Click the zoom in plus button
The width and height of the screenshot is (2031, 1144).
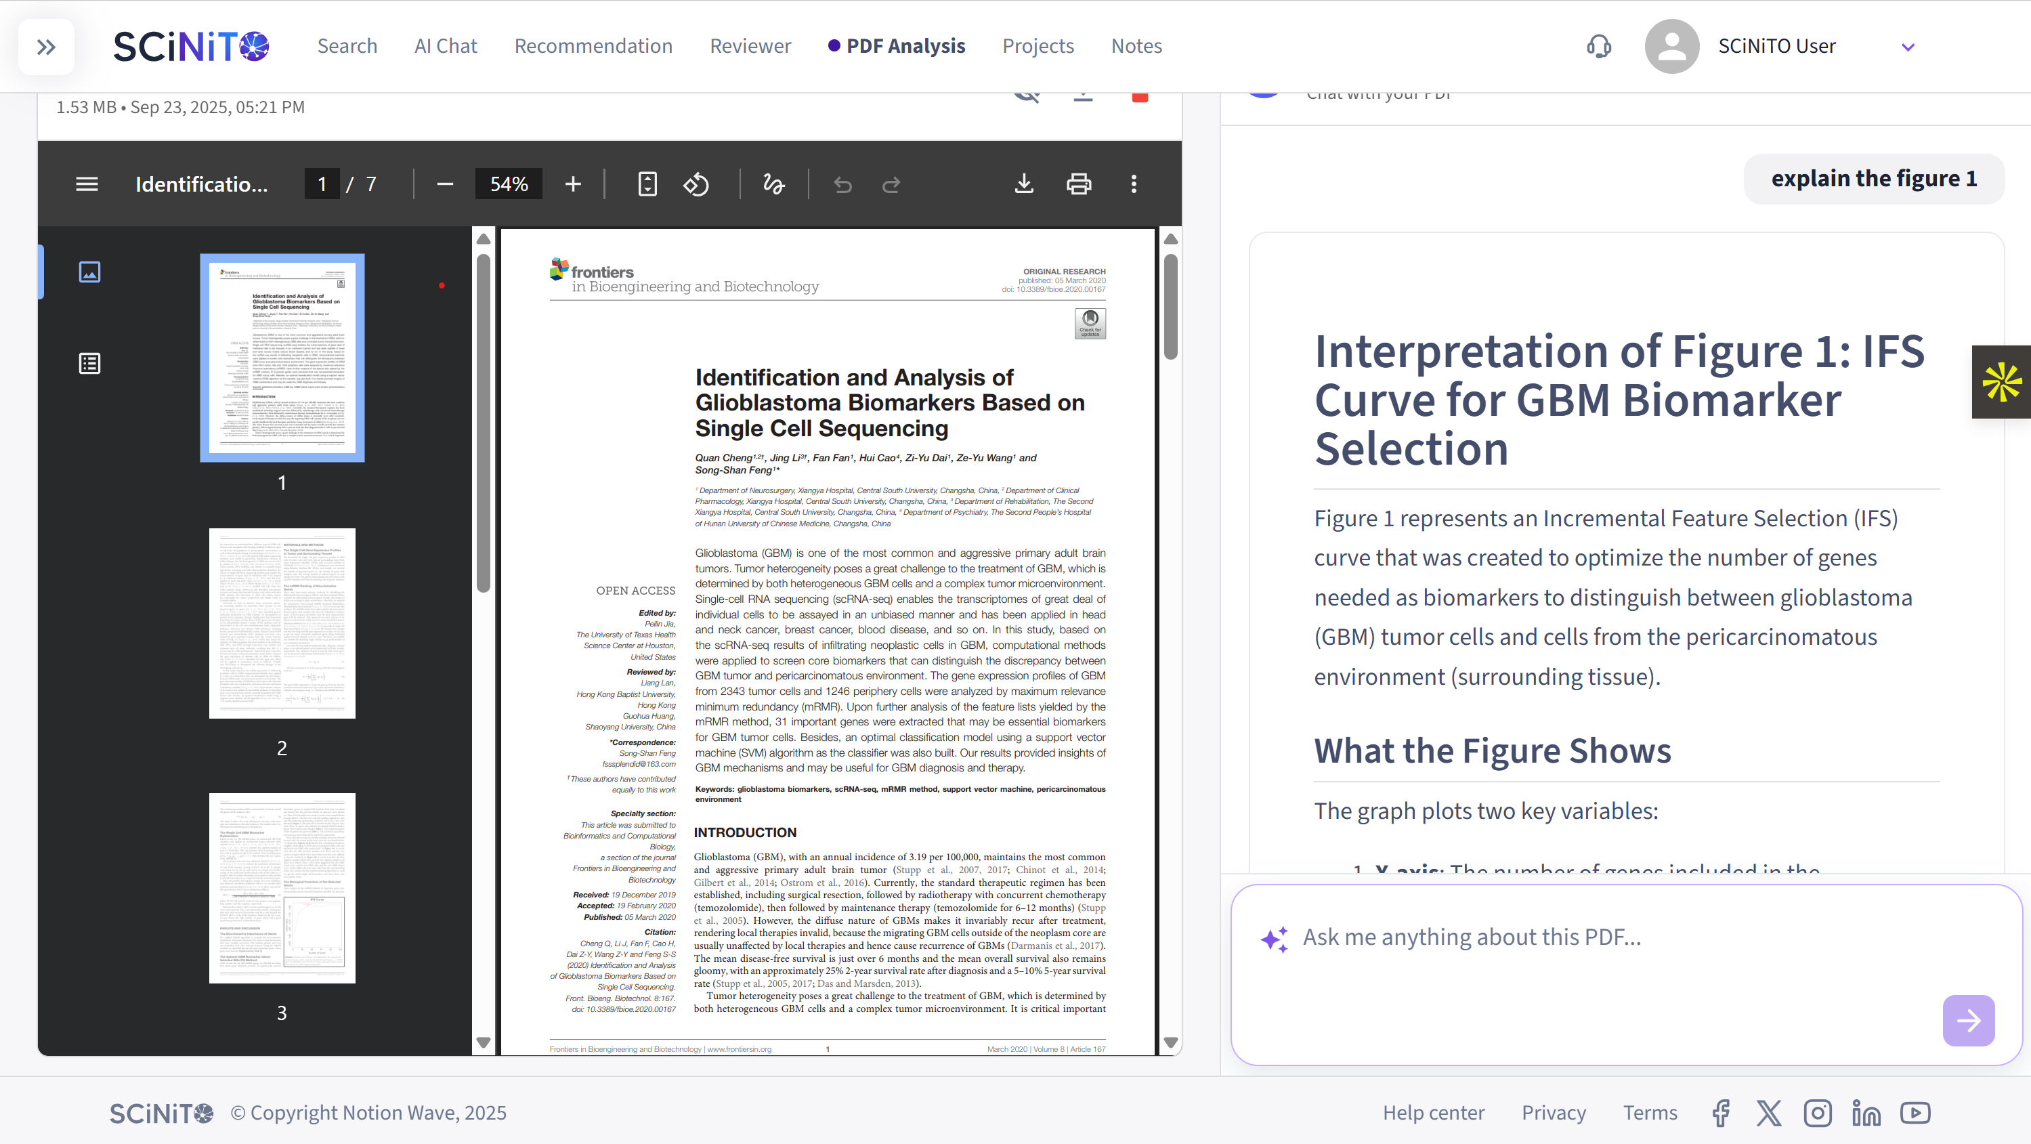tap(573, 184)
